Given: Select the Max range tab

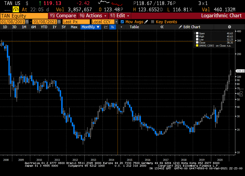Looking at the screenshot, I should pos(74,27).
